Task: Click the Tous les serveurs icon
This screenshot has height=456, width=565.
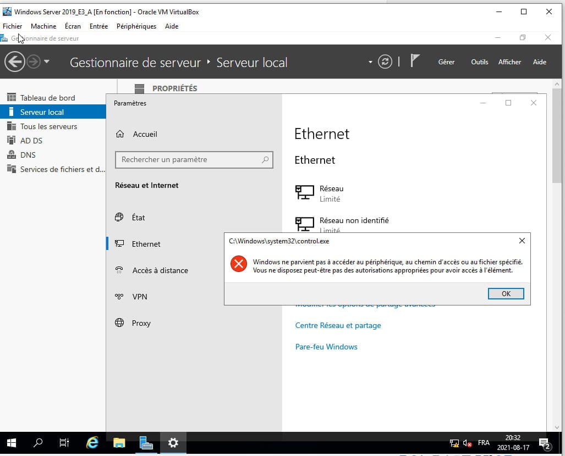Action: pos(12,126)
